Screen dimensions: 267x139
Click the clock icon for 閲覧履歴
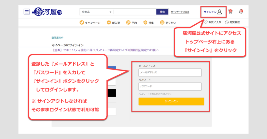coord(227,22)
